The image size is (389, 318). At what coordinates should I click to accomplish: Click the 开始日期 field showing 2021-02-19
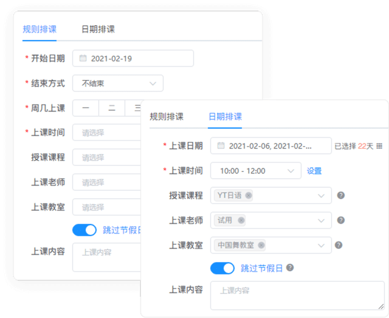[133, 58]
